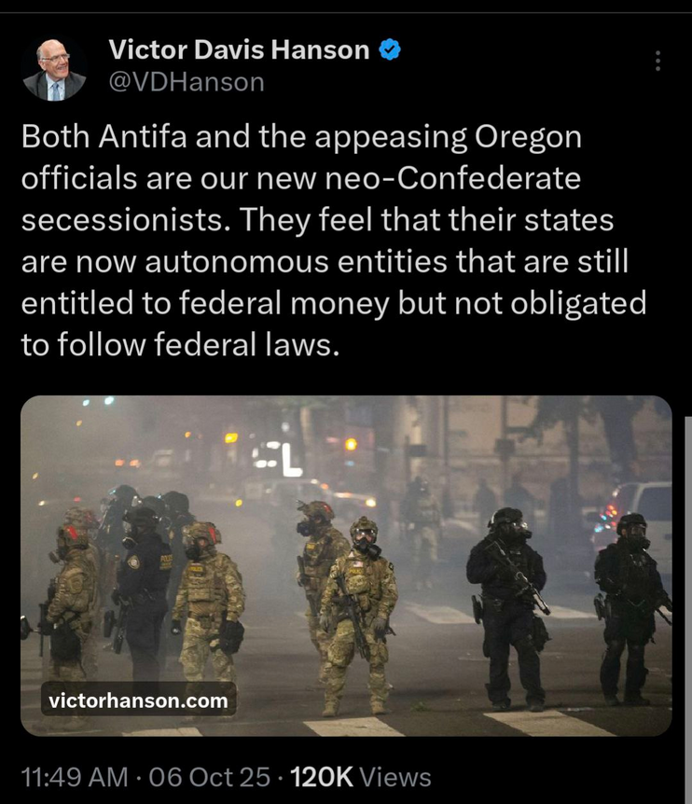Viewport: 692px width, 804px height.
Task: Click the camouflaged officer in the image center
Action: point(360,616)
